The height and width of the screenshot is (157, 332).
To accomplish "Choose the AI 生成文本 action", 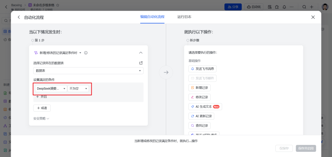I will [205, 107].
